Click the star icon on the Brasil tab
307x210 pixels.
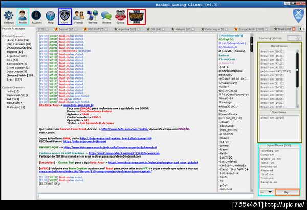point(276,29)
